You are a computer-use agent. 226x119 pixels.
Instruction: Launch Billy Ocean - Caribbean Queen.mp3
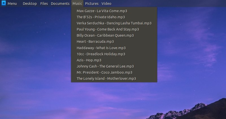(x=105, y=36)
